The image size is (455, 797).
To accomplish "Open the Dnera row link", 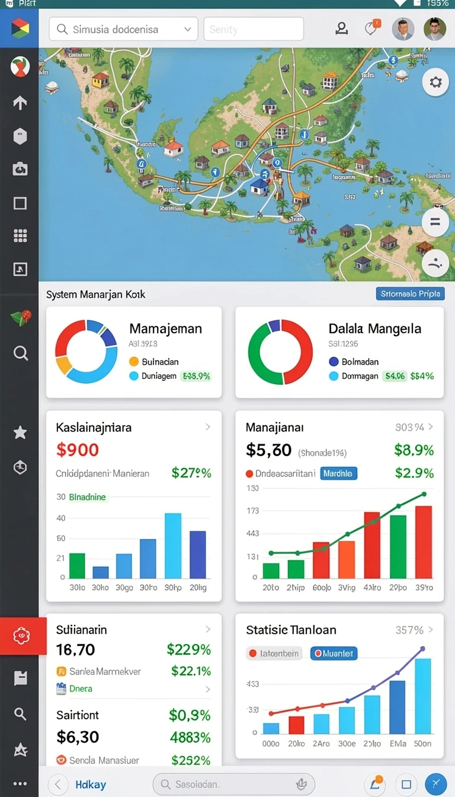I will pos(133,688).
